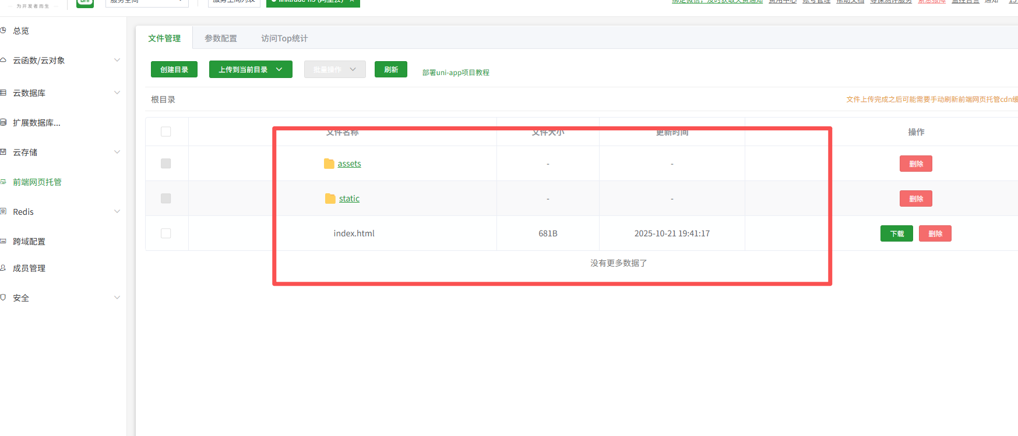Click the 总览 overview icon in sidebar
This screenshot has height=436, width=1018.
click(x=3, y=30)
